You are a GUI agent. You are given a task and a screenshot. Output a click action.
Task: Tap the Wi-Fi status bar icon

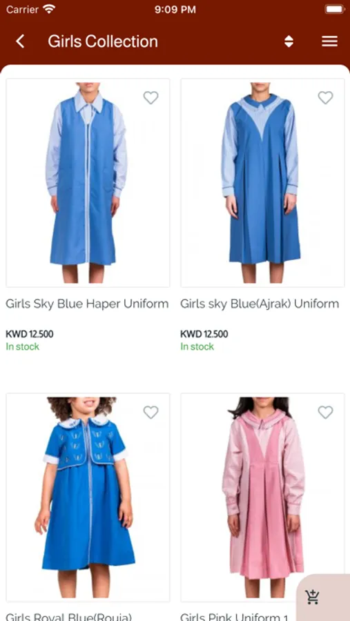[49, 9]
